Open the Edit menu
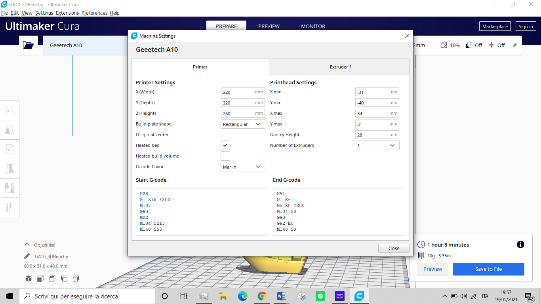541x304 pixels. pyautogui.click(x=15, y=13)
